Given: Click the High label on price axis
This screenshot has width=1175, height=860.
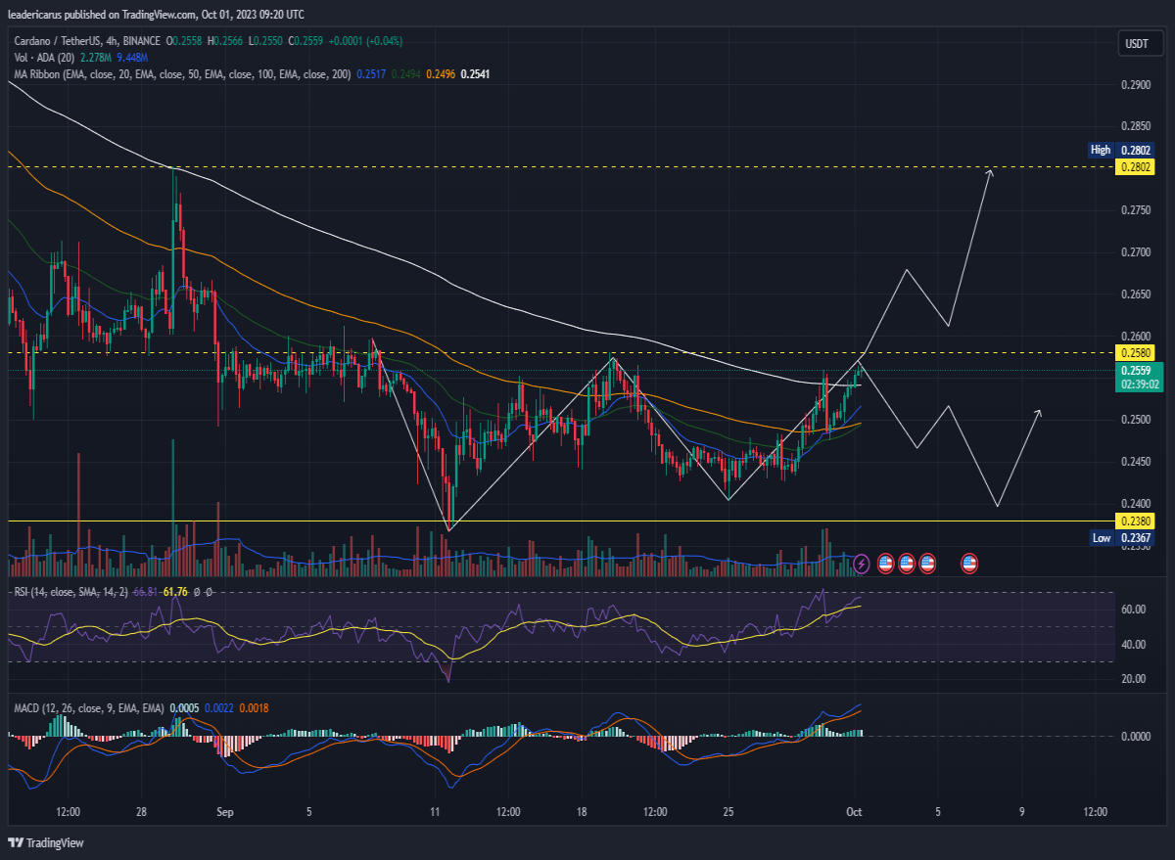Looking at the screenshot, I should click(1101, 150).
